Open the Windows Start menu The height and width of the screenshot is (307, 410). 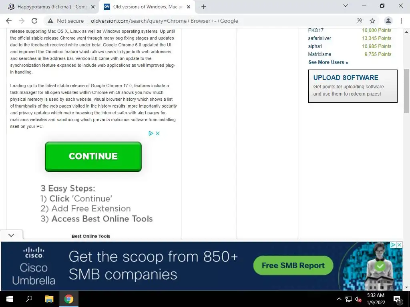9,299
